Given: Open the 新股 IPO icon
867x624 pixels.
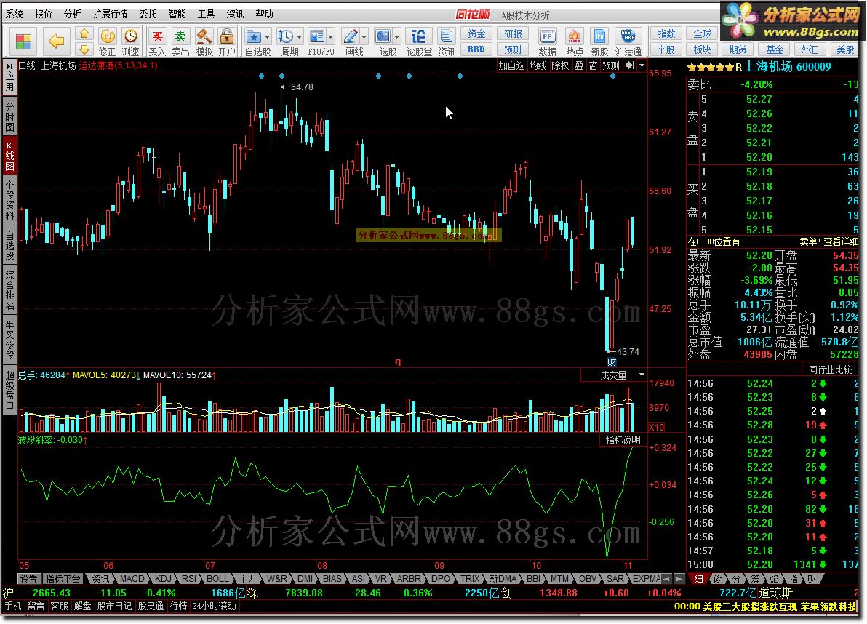Looking at the screenshot, I should coord(600,42).
